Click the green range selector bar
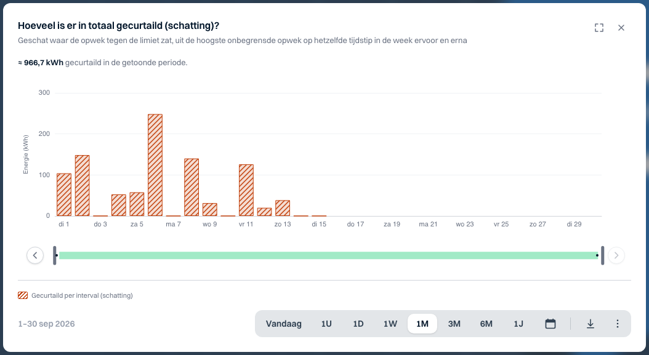Image resolution: width=649 pixels, height=355 pixels. point(329,255)
